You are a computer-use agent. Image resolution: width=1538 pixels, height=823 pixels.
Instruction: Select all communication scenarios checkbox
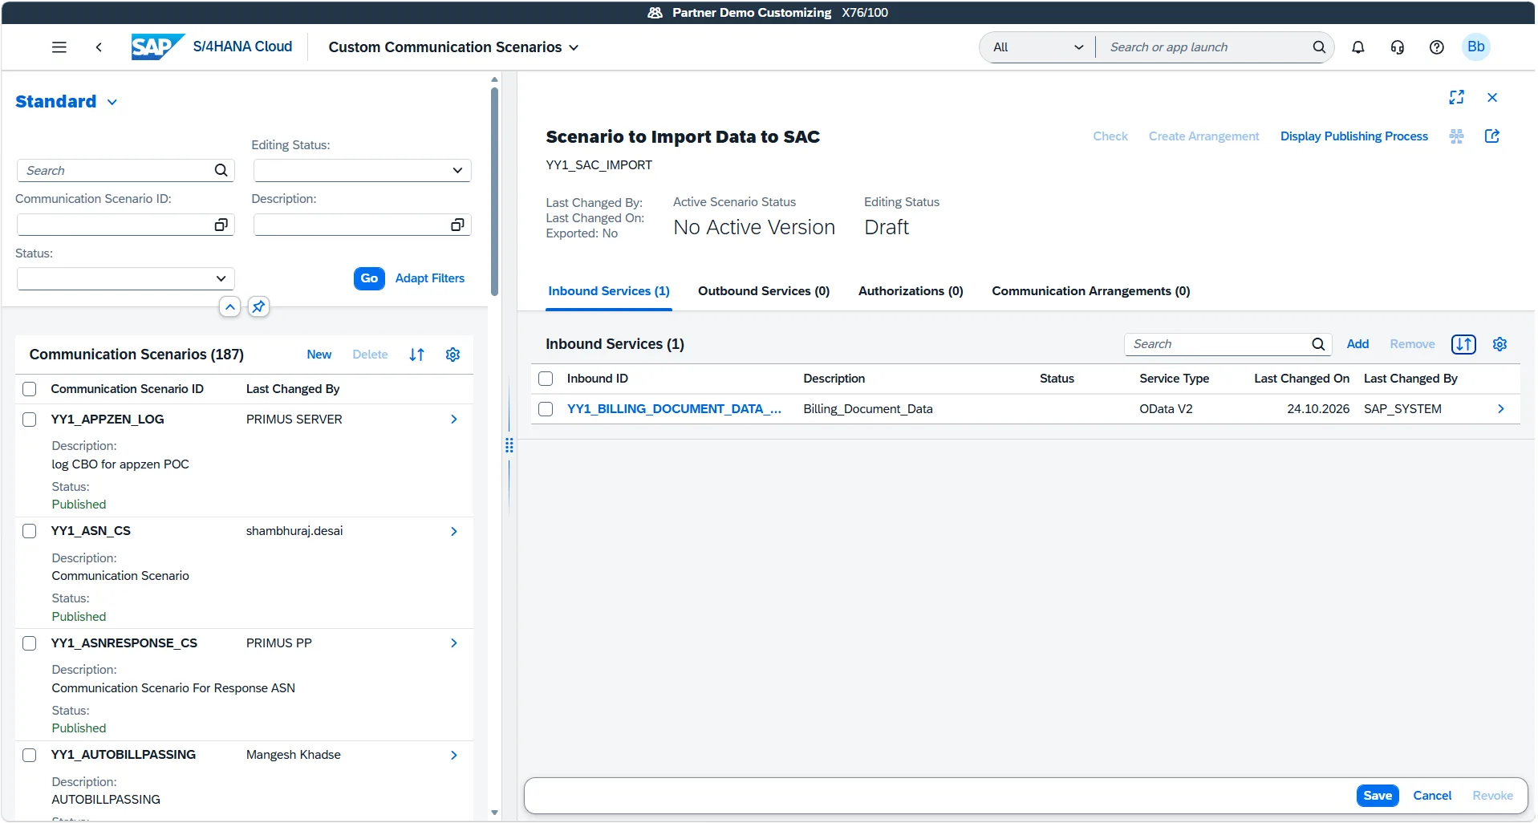click(30, 389)
